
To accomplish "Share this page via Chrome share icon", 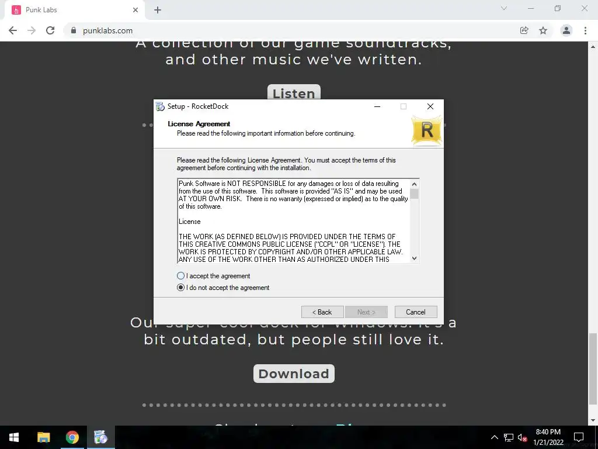I will click(524, 30).
